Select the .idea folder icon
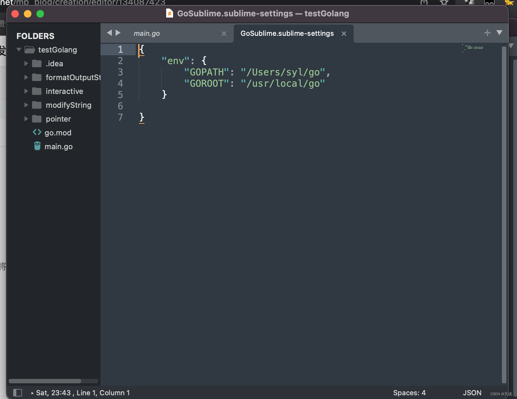The height and width of the screenshot is (399, 517). coord(36,63)
